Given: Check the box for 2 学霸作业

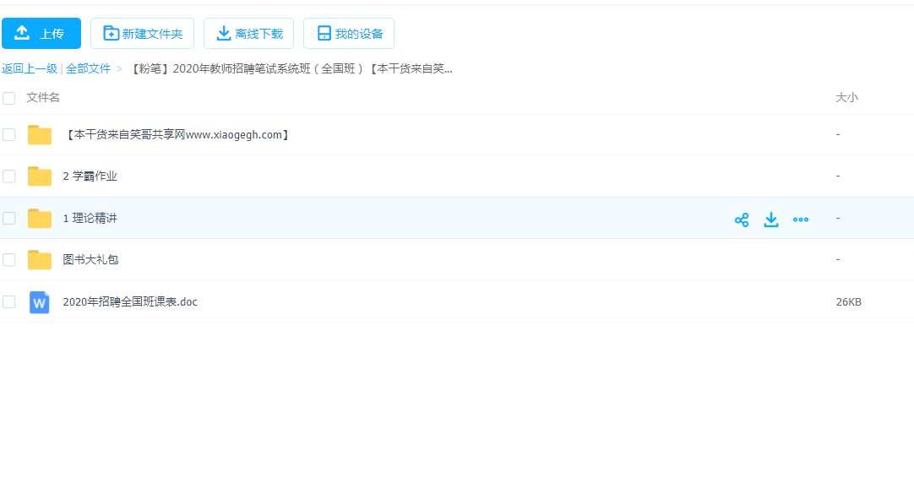Looking at the screenshot, I should coord(8,176).
